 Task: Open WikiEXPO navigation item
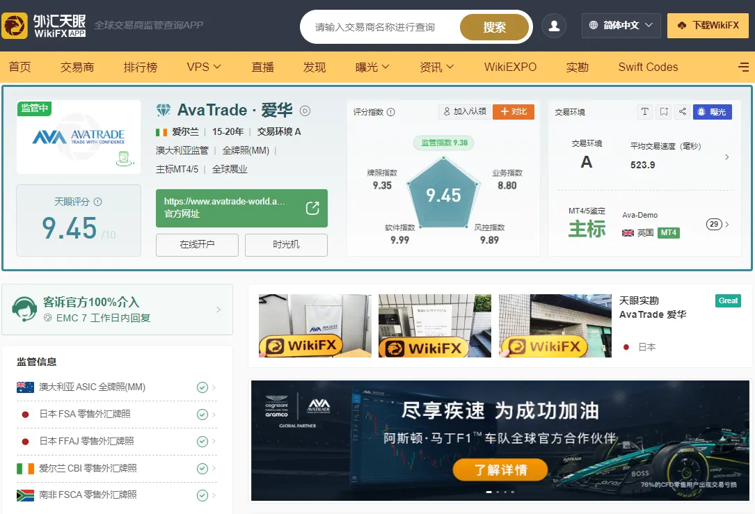pyautogui.click(x=510, y=67)
